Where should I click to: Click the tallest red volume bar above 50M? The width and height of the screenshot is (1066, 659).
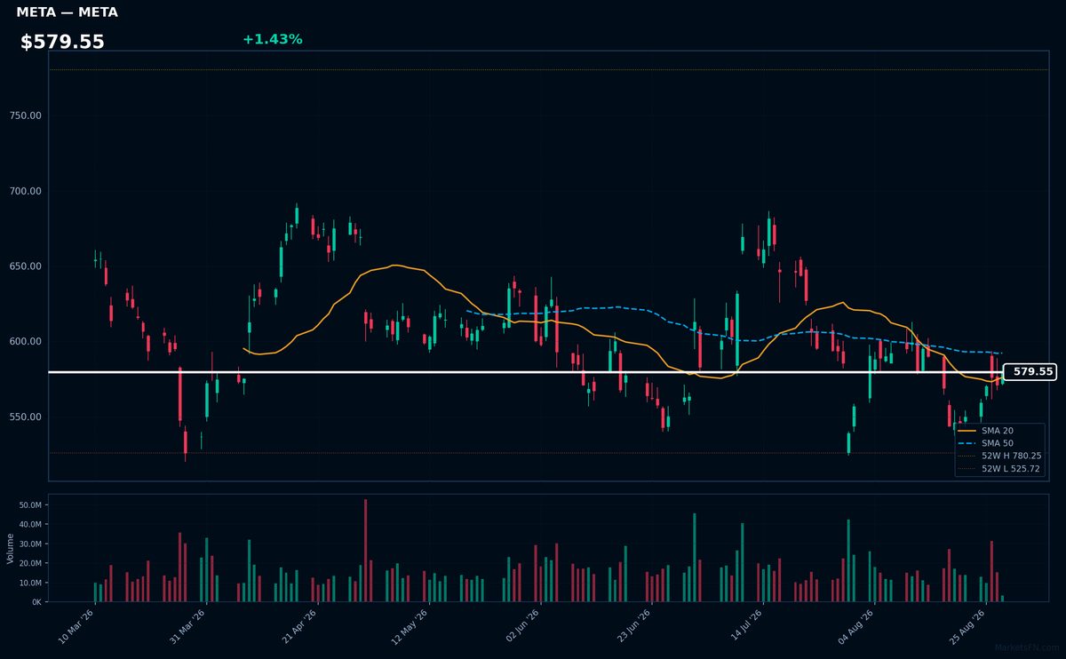pyautogui.click(x=365, y=551)
